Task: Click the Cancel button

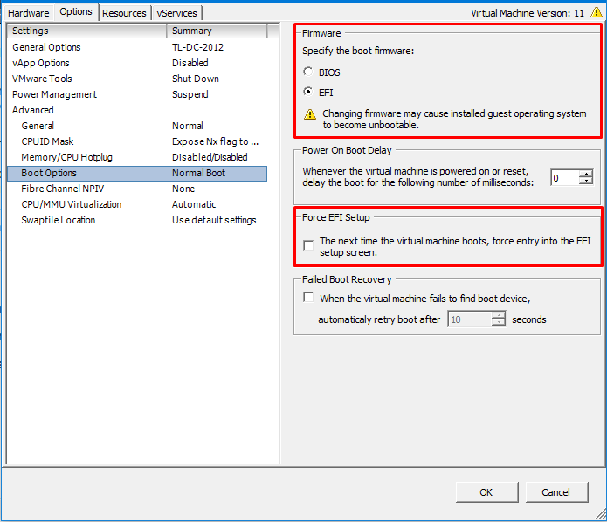Action: 556,492
